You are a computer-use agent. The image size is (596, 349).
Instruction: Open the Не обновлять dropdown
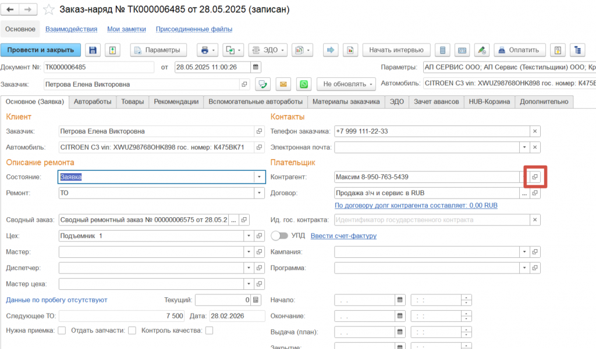click(x=346, y=84)
